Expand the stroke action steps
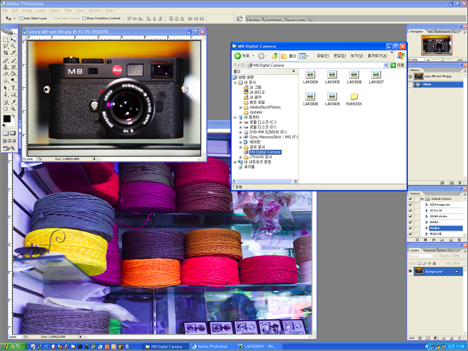The image size is (468, 351). point(426,228)
